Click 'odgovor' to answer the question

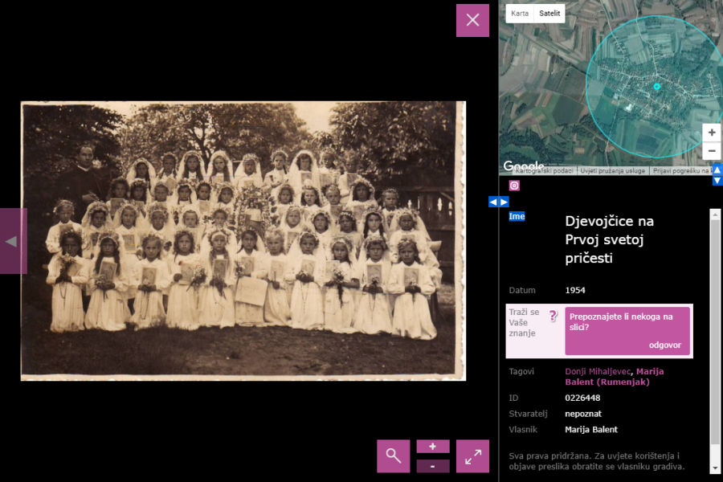tap(665, 345)
